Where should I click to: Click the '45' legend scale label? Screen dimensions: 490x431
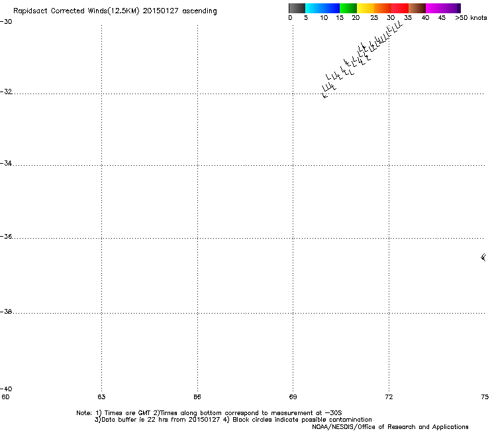tap(442, 18)
